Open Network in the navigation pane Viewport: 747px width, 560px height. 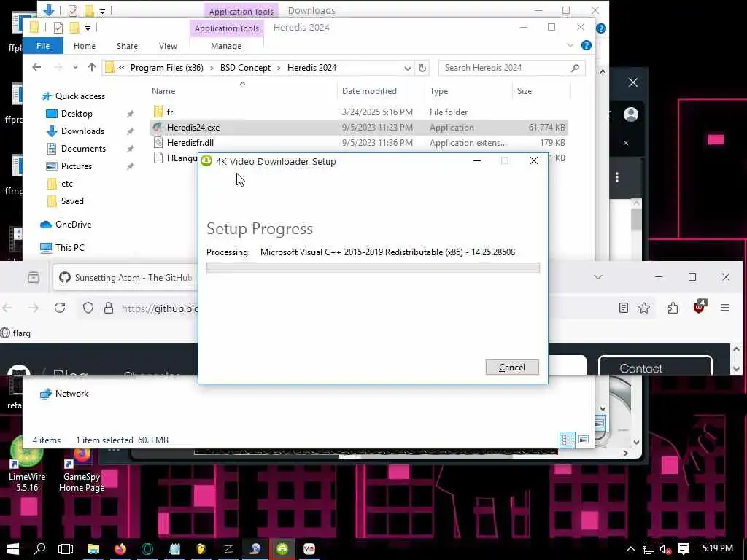71,393
